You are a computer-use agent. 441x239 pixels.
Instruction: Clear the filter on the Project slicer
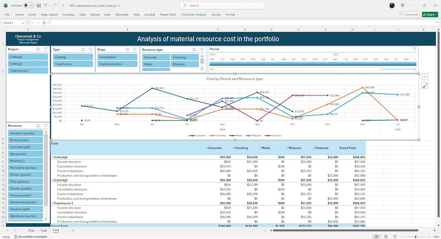click(x=45, y=49)
